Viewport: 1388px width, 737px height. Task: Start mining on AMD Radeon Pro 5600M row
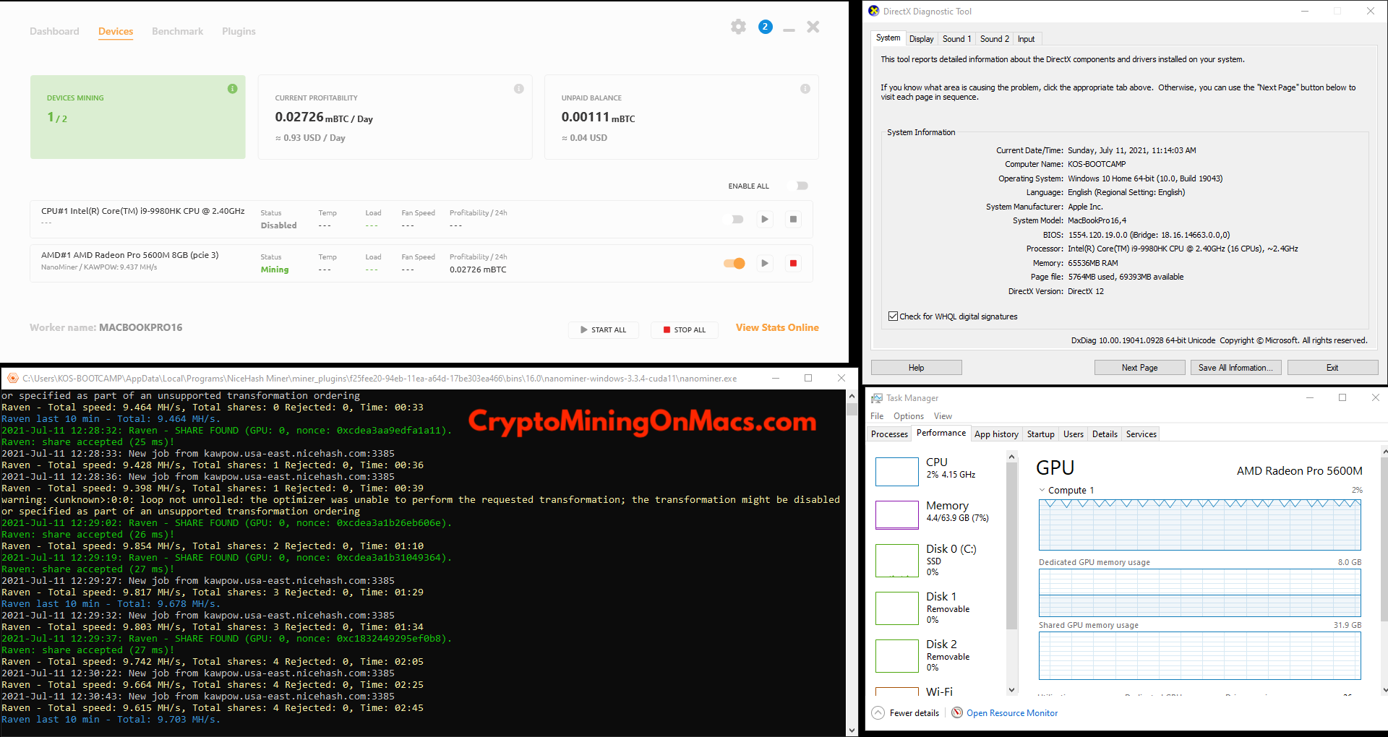[764, 263]
